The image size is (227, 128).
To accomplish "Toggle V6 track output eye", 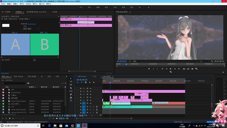I will [x=91, y=88].
